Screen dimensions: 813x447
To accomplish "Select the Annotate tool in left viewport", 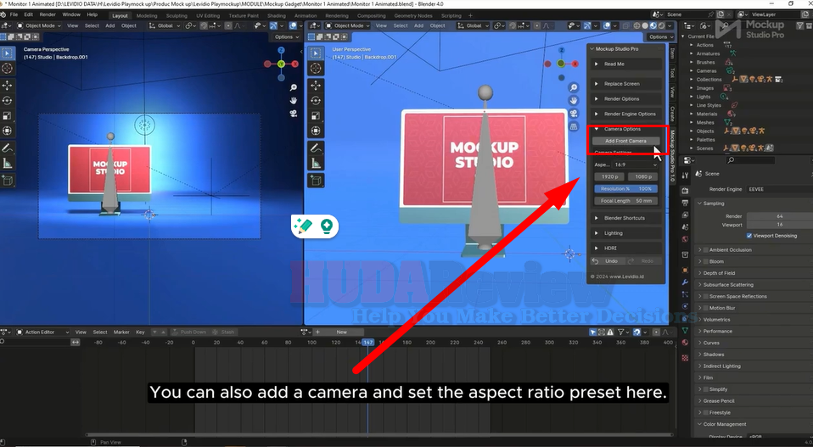I will 8,148.
